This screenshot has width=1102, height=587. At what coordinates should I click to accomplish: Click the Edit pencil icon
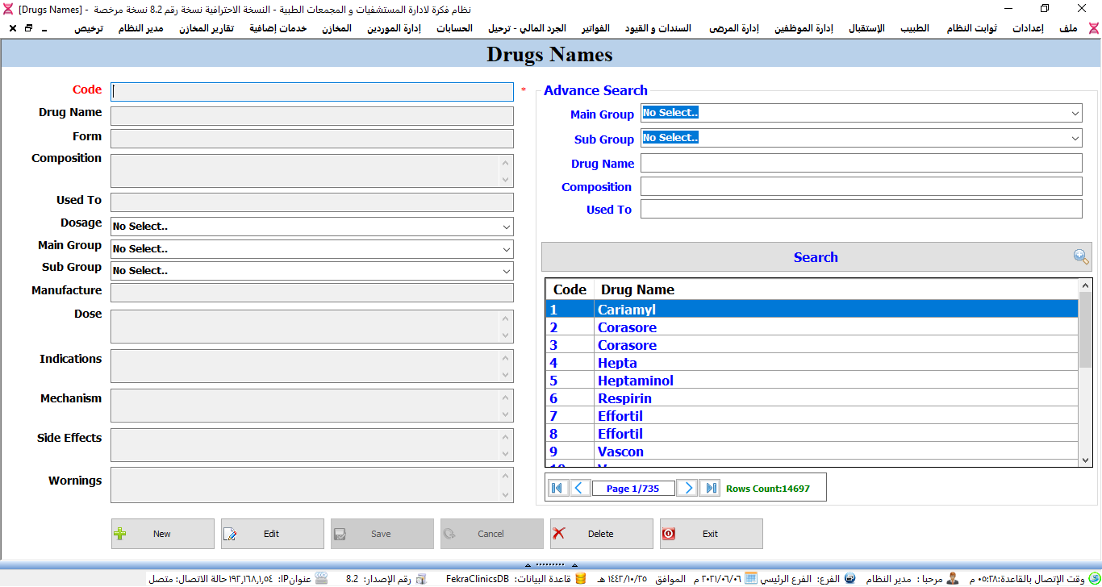(231, 534)
